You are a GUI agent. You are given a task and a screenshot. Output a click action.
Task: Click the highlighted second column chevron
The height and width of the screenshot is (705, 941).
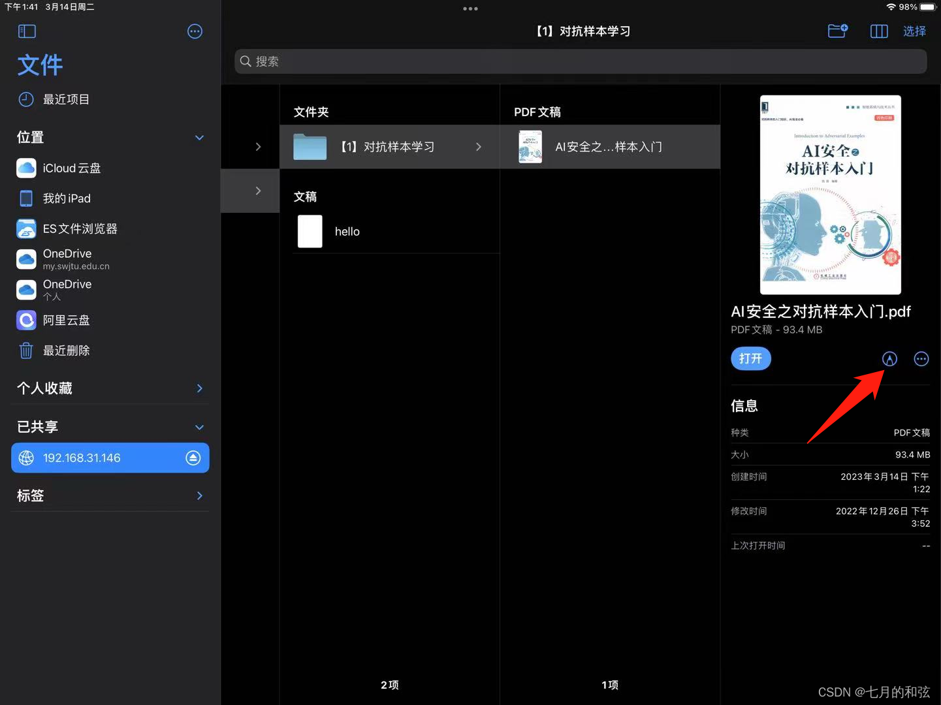(x=258, y=191)
